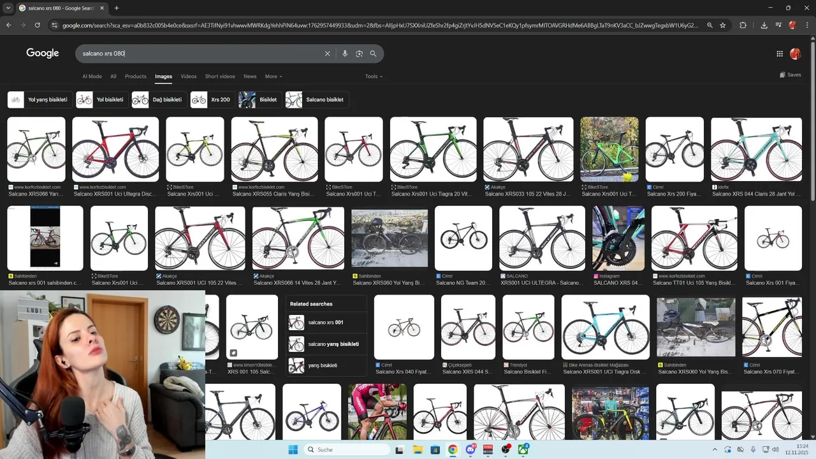The image size is (816, 459).
Task: Open Discord from the taskbar
Action: (470, 449)
